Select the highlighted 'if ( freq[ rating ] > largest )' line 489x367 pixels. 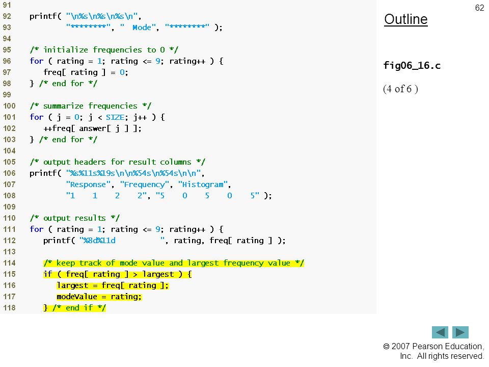pyautogui.click(x=118, y=274)
